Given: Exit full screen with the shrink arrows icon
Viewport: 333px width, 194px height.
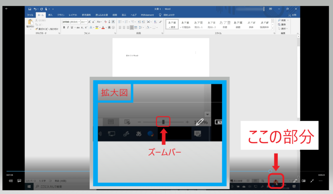Looking at the screenshot, I should coord(312,180).
